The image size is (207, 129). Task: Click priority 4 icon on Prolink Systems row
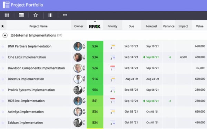point(113,90)
